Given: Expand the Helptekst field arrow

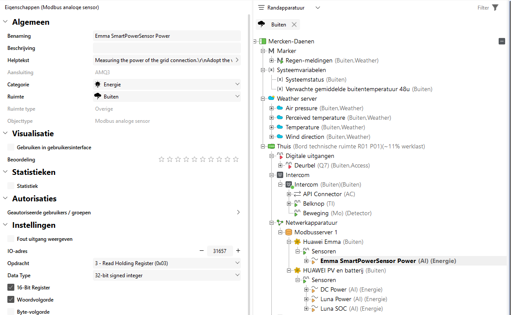Looking at the screenshot, I should (x=237, y=60).
